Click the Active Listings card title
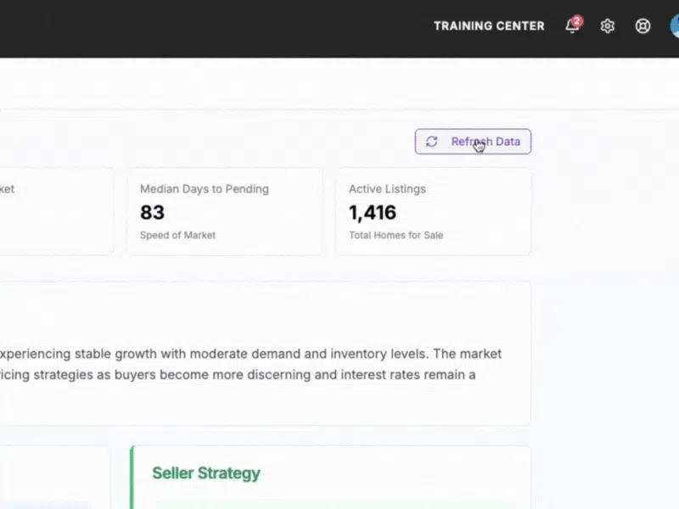 (387, 188)
